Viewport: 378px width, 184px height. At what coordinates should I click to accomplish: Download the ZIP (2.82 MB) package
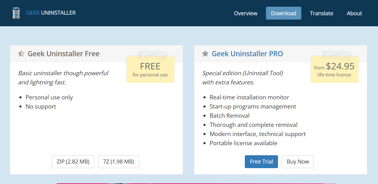[x=73, y=162]
